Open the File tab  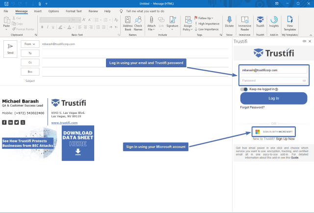click(6, 11)
